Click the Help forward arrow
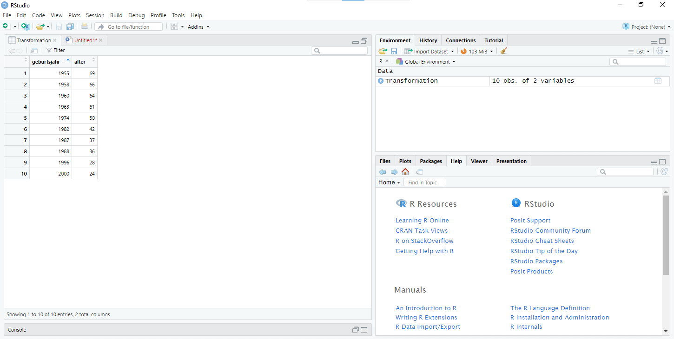 click(x=394, y=172)
